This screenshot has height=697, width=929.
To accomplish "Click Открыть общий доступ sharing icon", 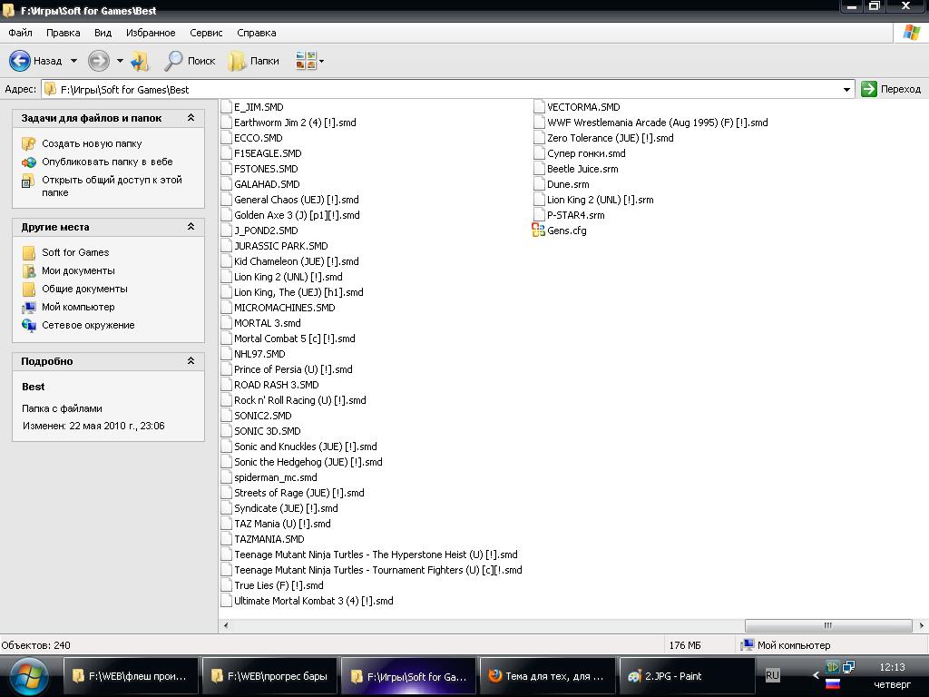I will coord(28,181).
